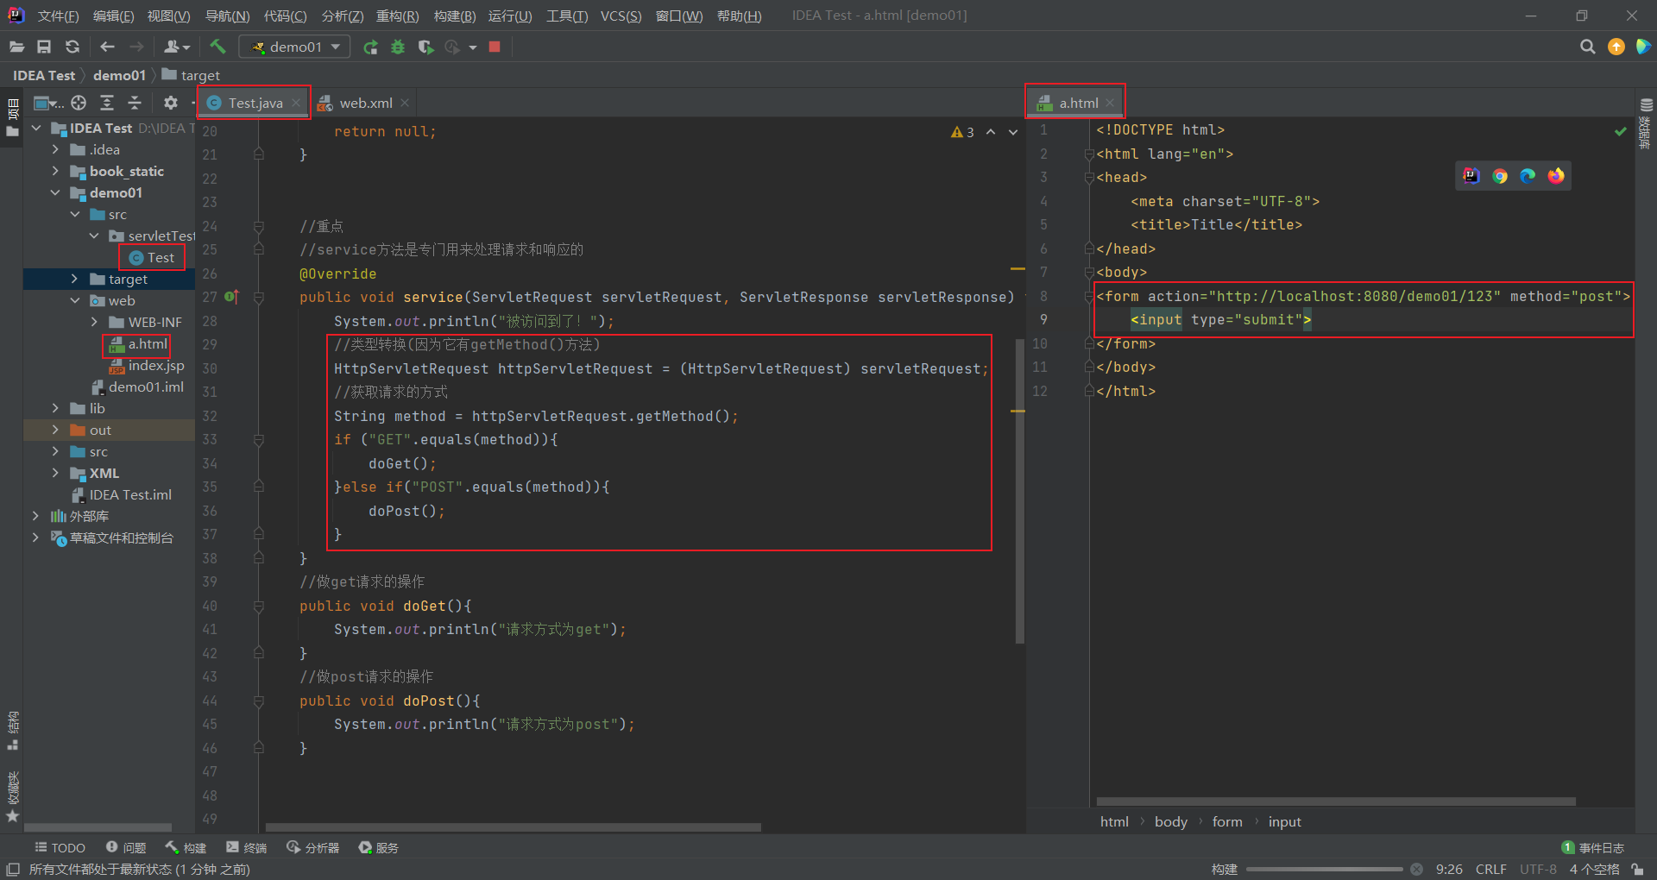
Task: Open the 事件日志 event log
Action: pyautogui.click(x=1593, y=847)
